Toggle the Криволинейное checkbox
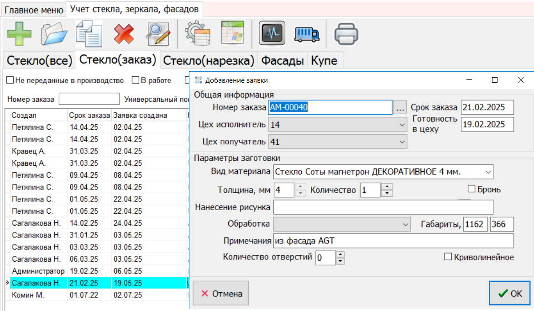534x311 pixels. coord(448,257)
